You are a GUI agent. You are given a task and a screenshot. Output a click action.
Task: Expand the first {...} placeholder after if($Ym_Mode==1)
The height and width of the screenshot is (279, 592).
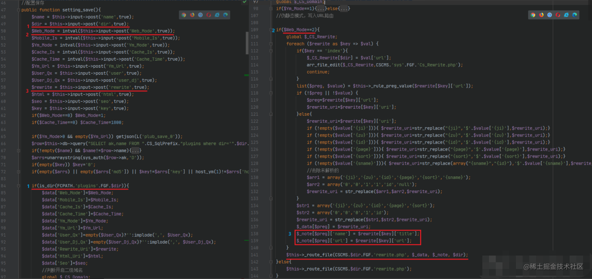click(x=321, y=9)
